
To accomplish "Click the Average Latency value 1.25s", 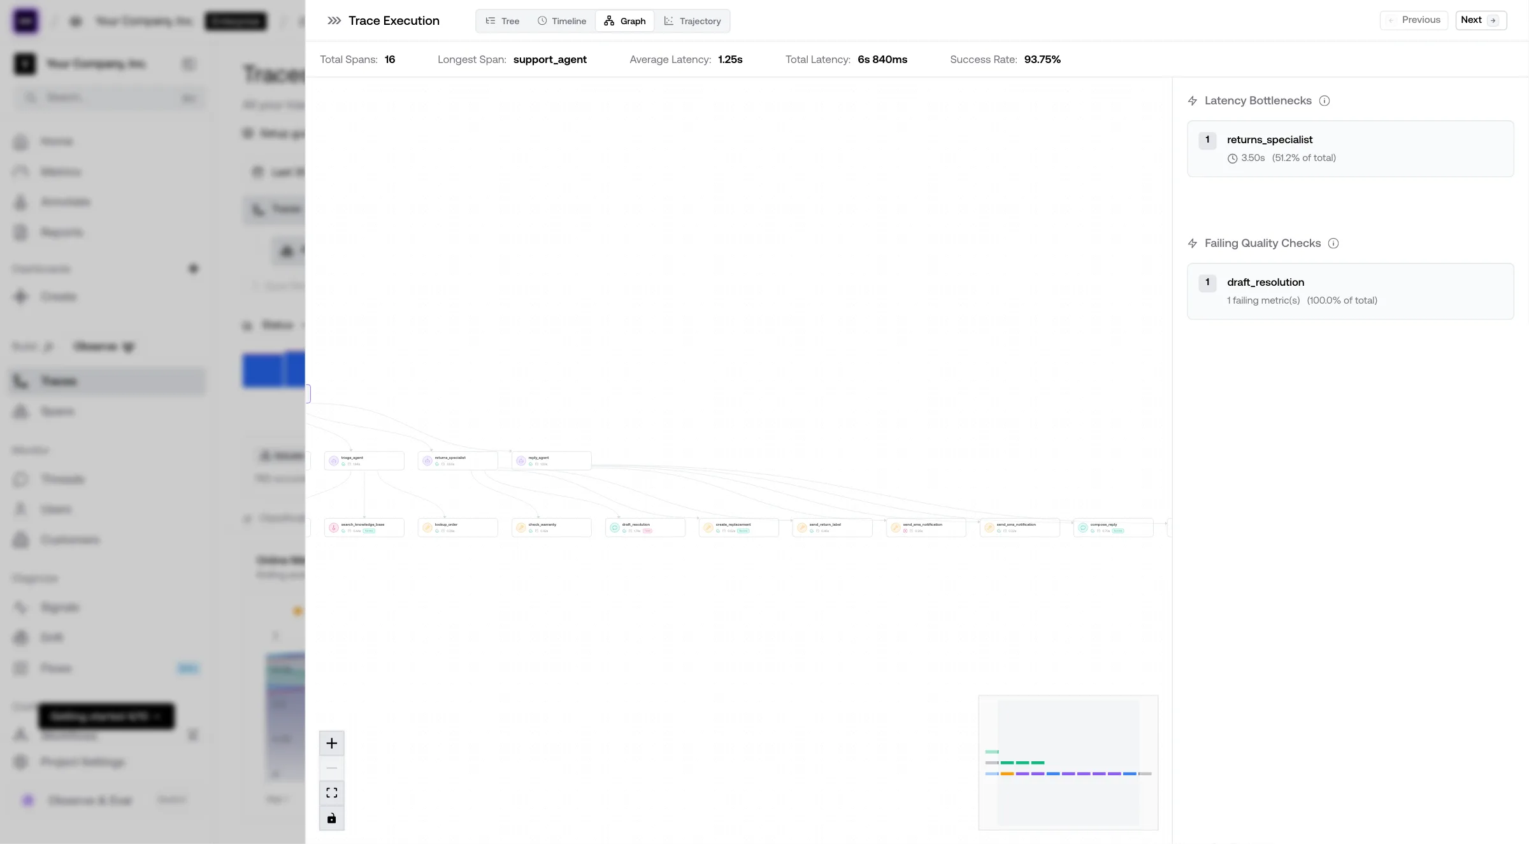I will (730, 59).
